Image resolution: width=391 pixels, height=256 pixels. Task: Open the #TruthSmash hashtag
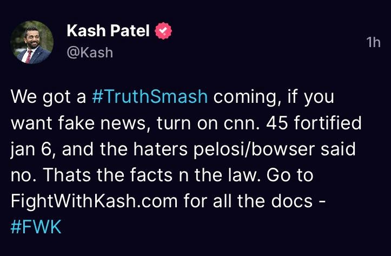tap(150, 97)
